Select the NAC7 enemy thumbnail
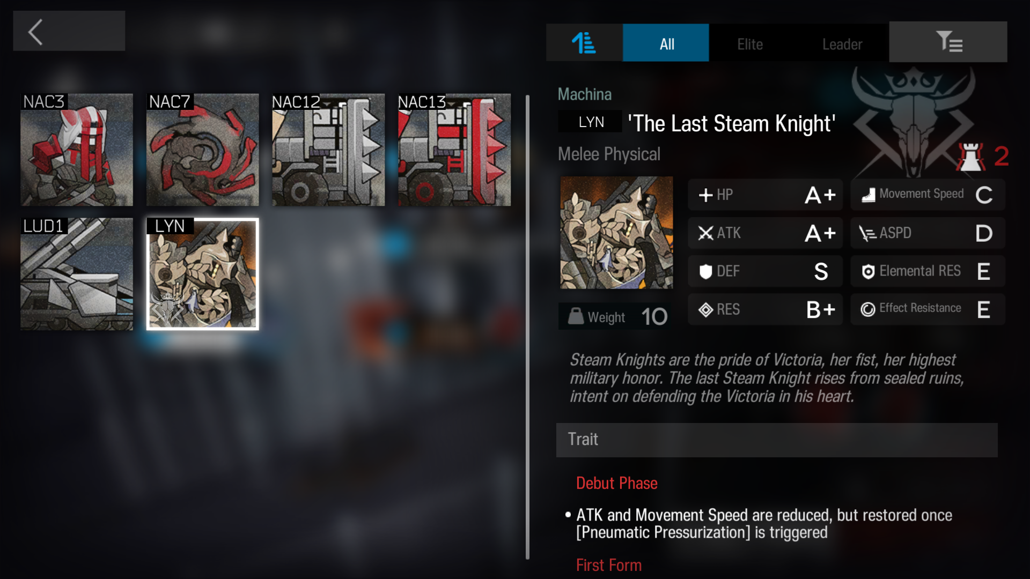Image resolution: width=1030 pixels, height=579 pixels. click(x=202, y=150)
